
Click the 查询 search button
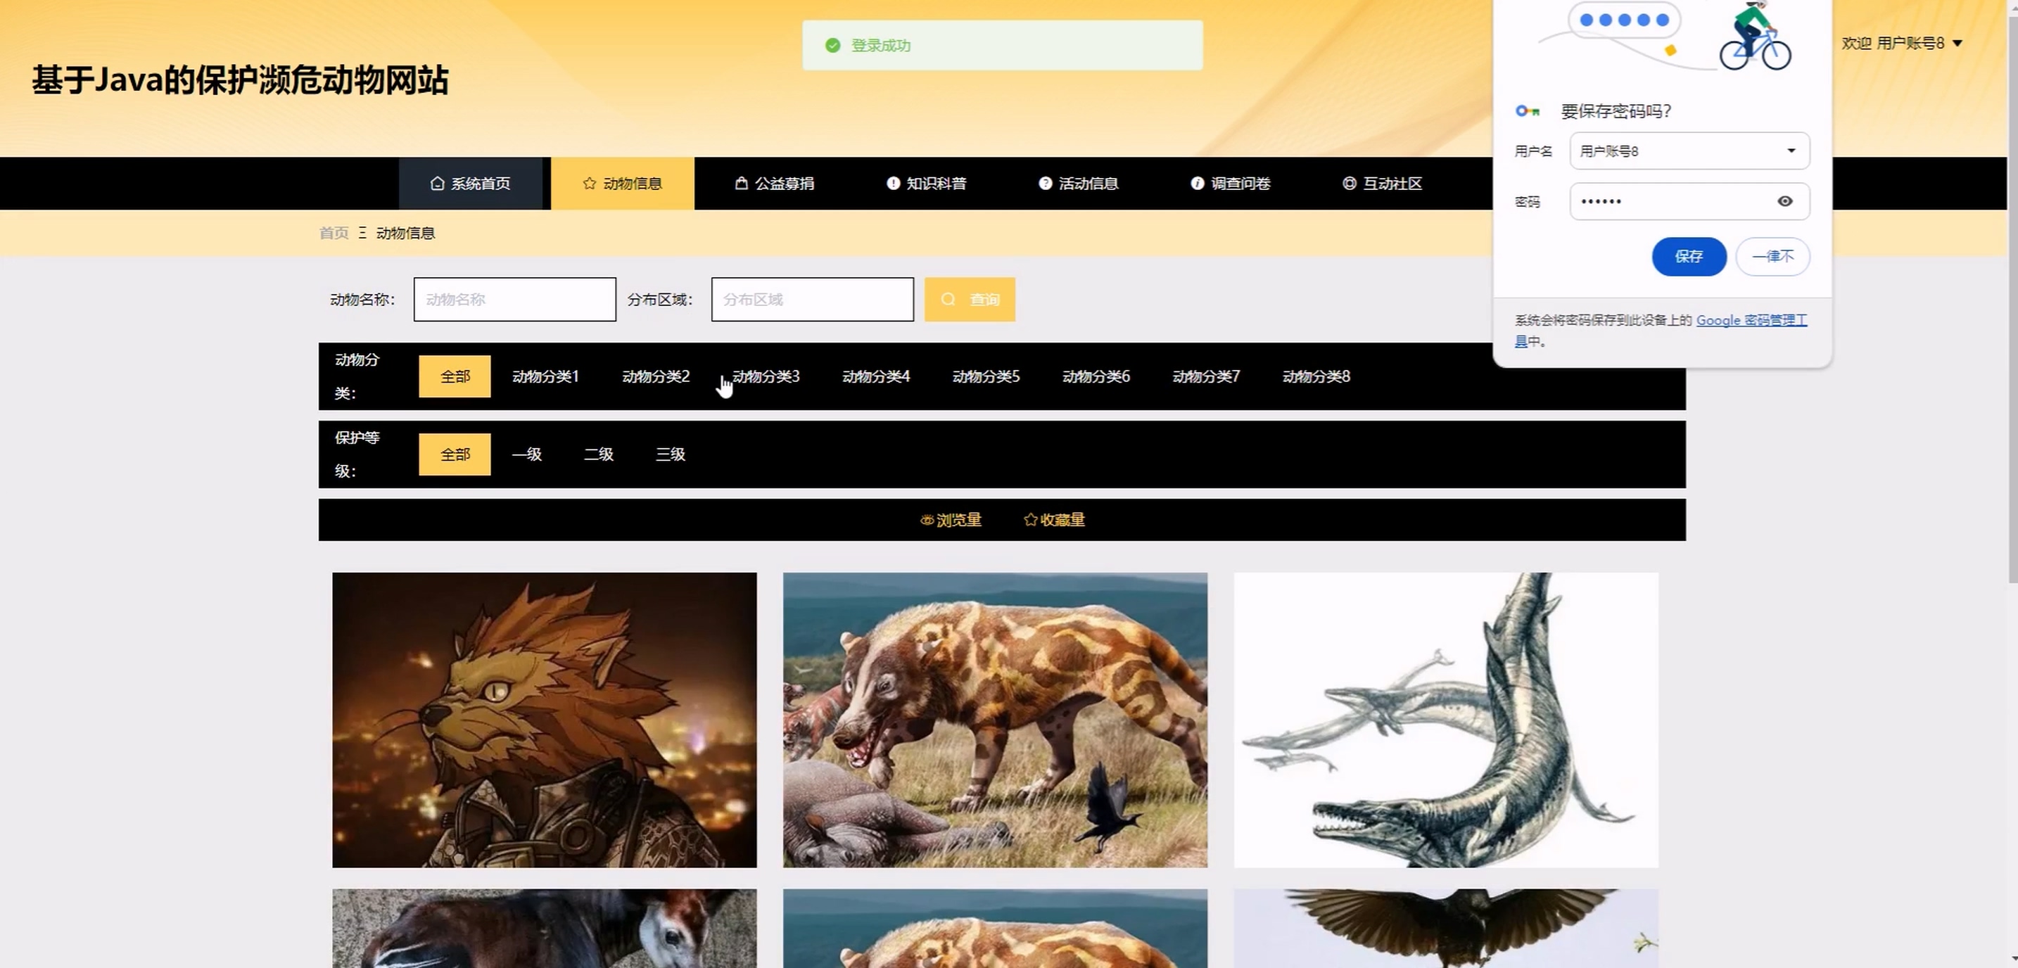(x=969, y=299)
